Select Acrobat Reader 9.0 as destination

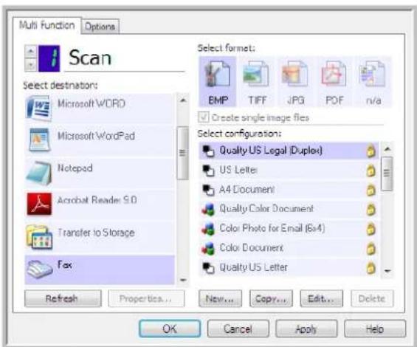(100, 205)
